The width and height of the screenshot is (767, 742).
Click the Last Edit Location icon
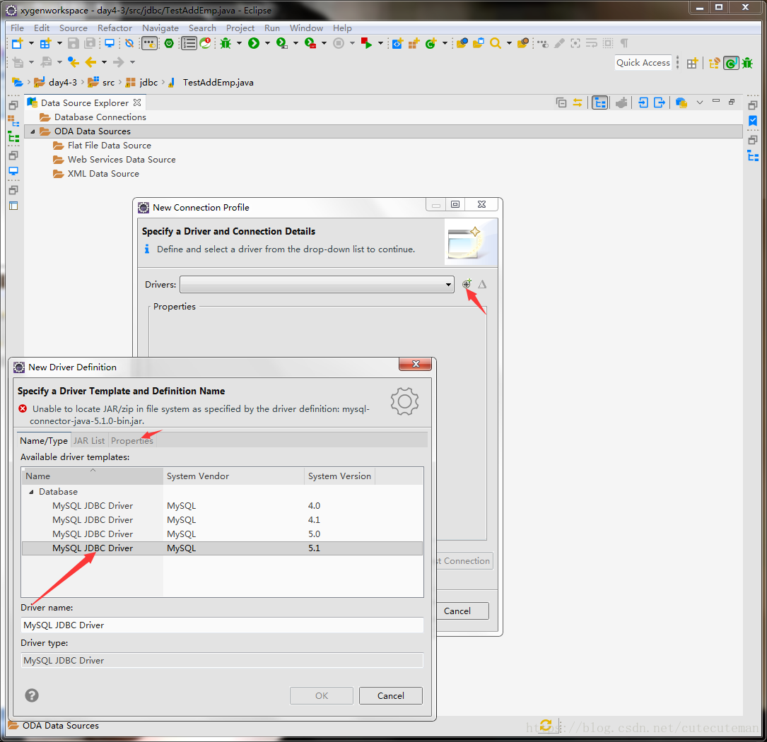[x=74, y=62]
